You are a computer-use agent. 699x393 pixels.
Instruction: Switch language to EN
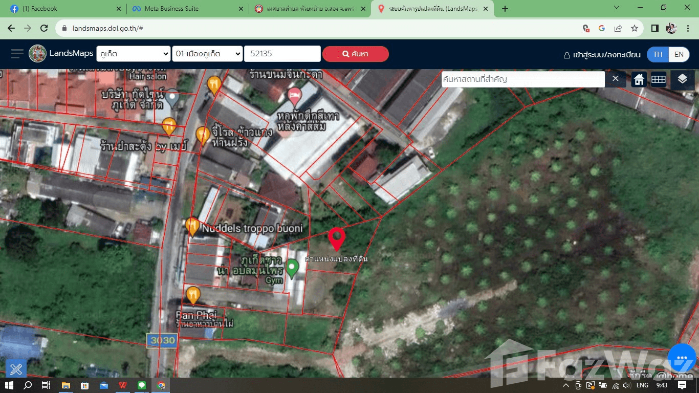click(x=679, y=54)
